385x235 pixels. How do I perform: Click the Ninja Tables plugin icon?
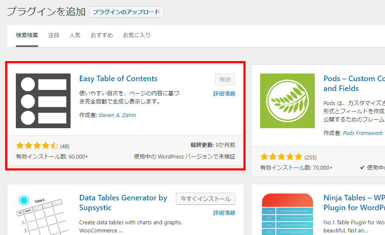(x=287, y=214)
